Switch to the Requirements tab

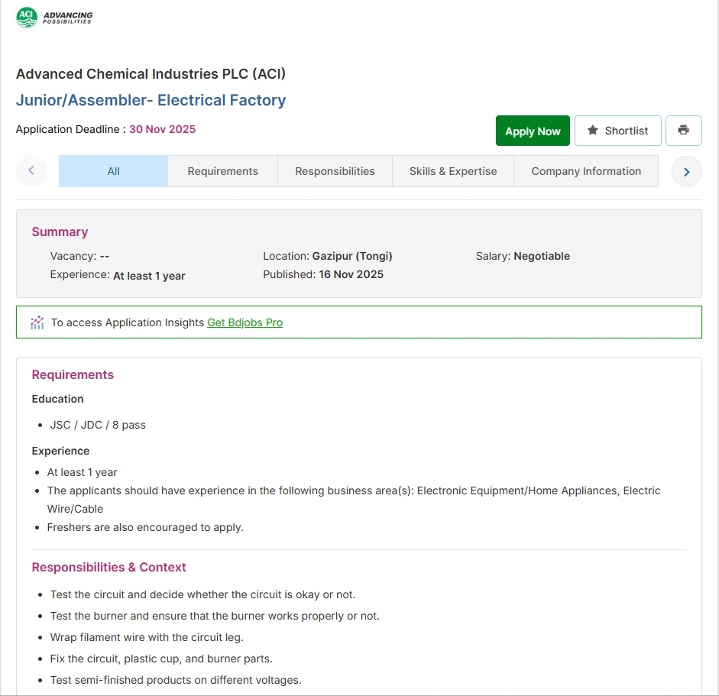223,171
